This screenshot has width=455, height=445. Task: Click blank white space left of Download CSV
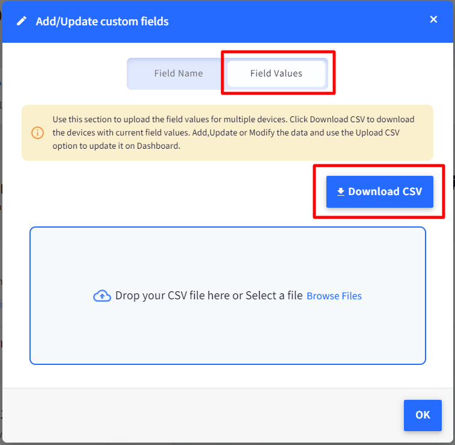click(168, 192)
